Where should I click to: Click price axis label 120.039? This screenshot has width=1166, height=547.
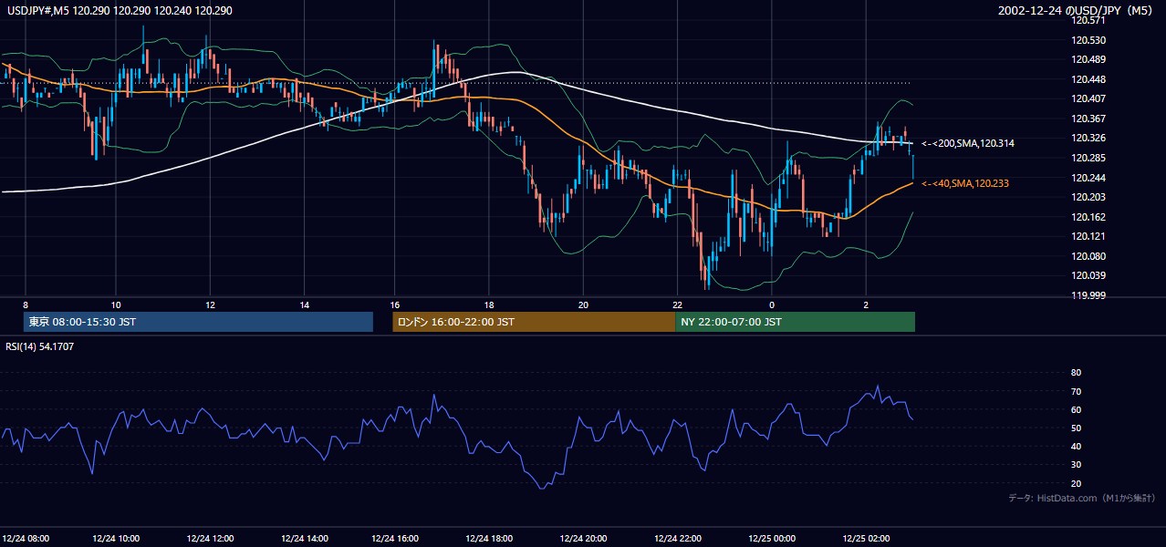coord(1090,275)
